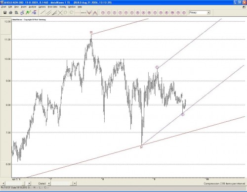Click the circled wave 5 label button

(132, 13)
